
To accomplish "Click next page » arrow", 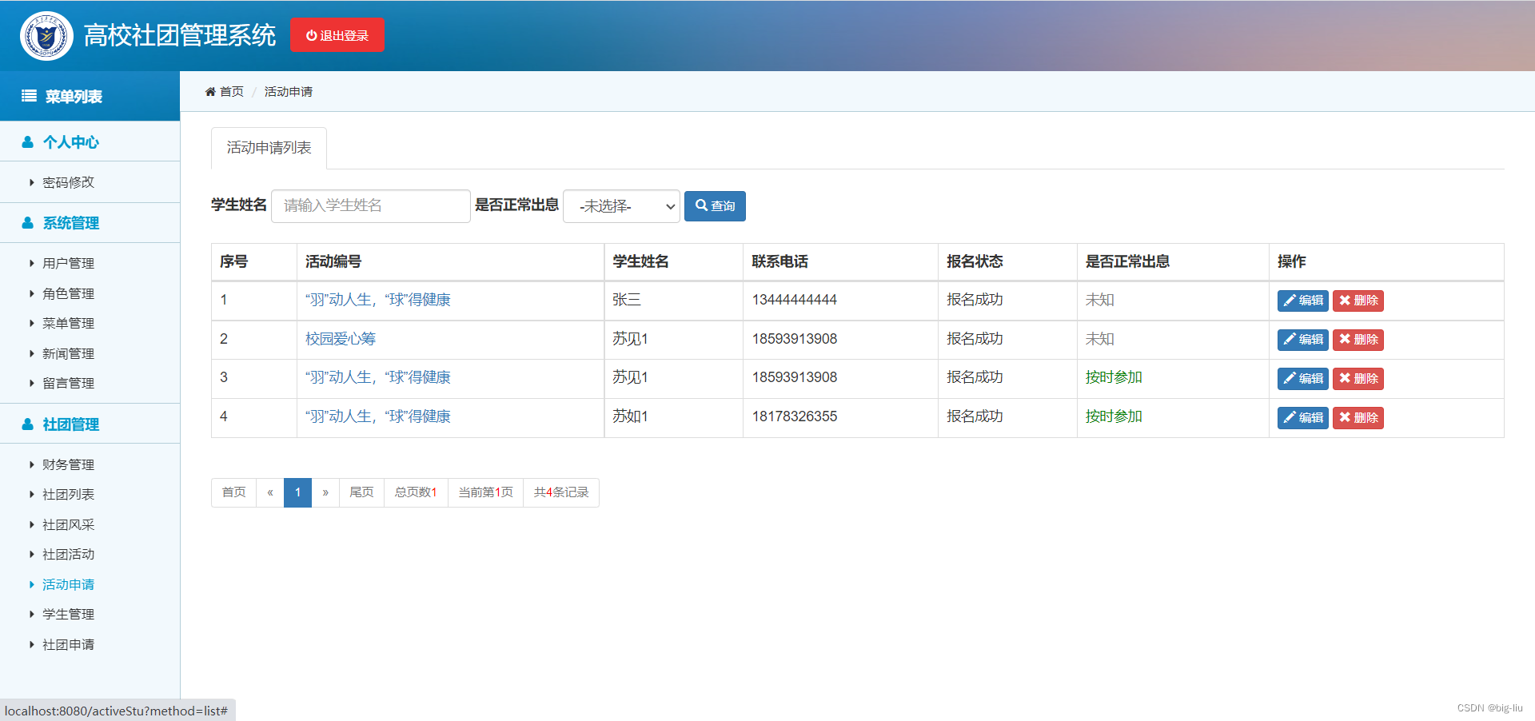I will pyautogui.click(x=325, y=492).
